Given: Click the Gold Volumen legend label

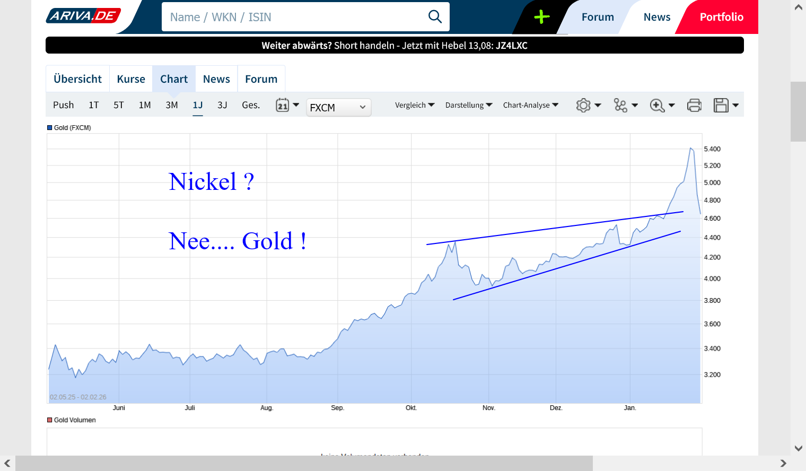Looking at the screenshot, I should (x=75, y=420).
